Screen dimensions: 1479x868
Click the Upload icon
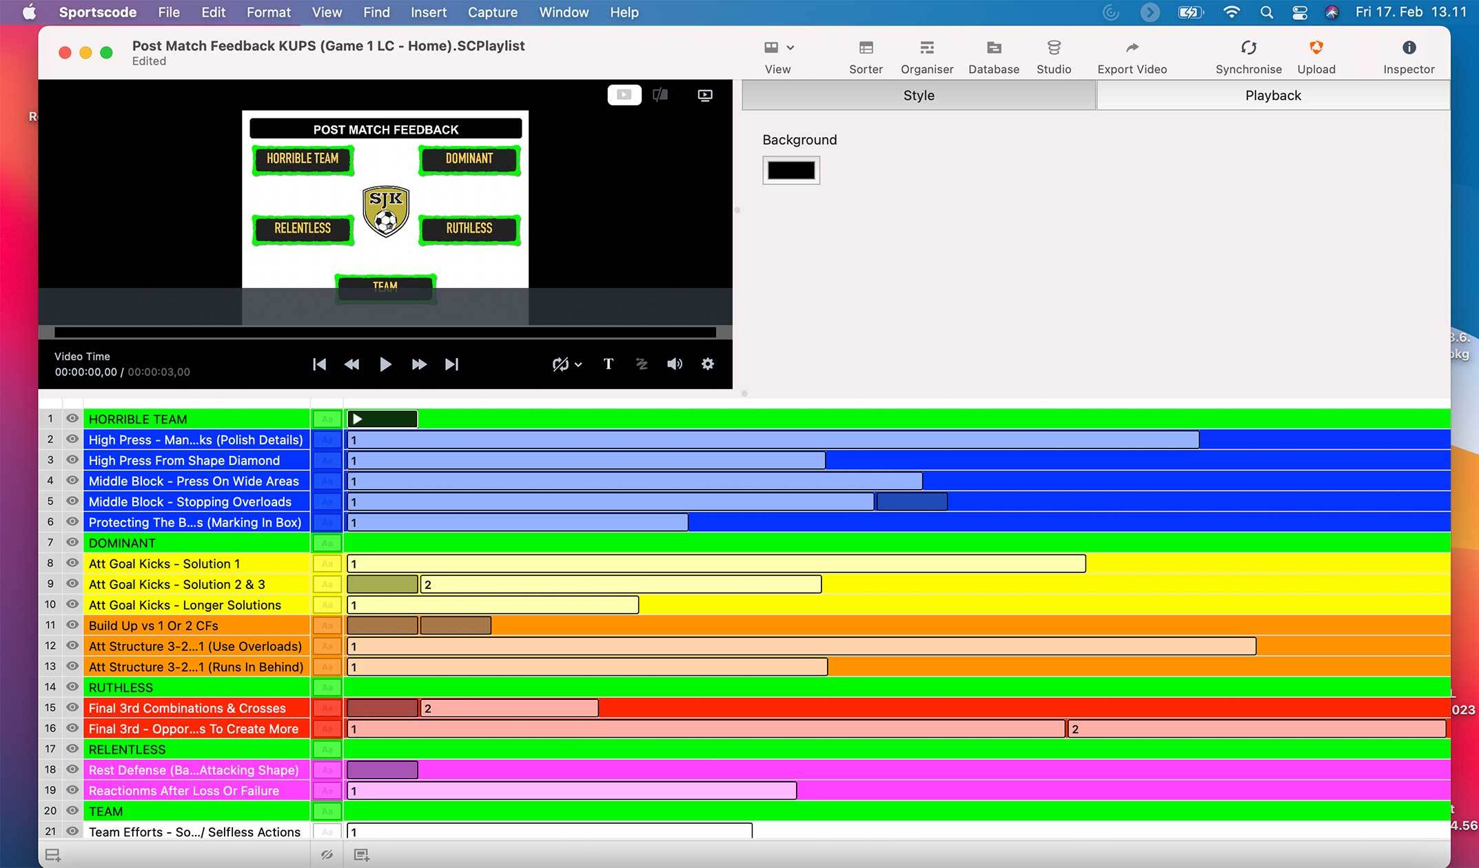[x=1316, y=48]
